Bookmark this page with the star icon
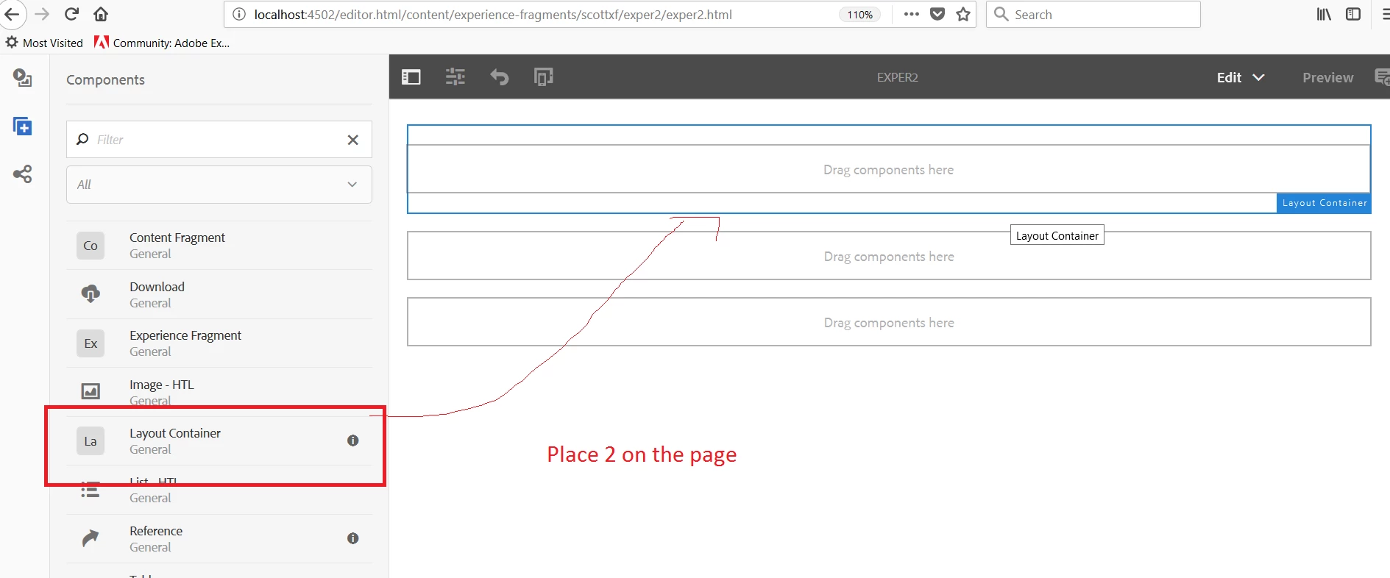1390x578 pixels. pyautogui.click(x=963, y=14)
